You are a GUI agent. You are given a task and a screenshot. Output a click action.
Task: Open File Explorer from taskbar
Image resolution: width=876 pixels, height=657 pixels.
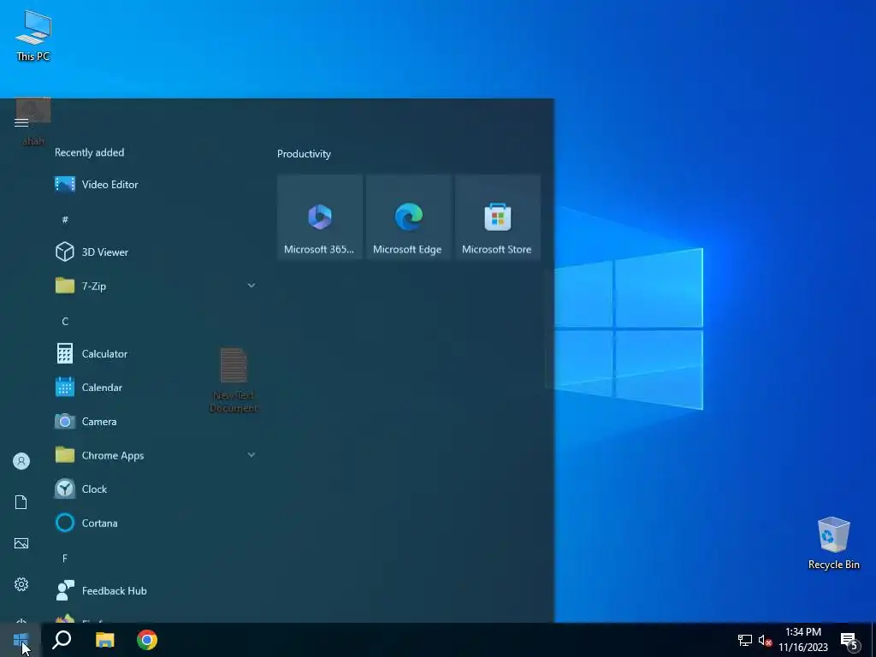(x=104, y=640)
